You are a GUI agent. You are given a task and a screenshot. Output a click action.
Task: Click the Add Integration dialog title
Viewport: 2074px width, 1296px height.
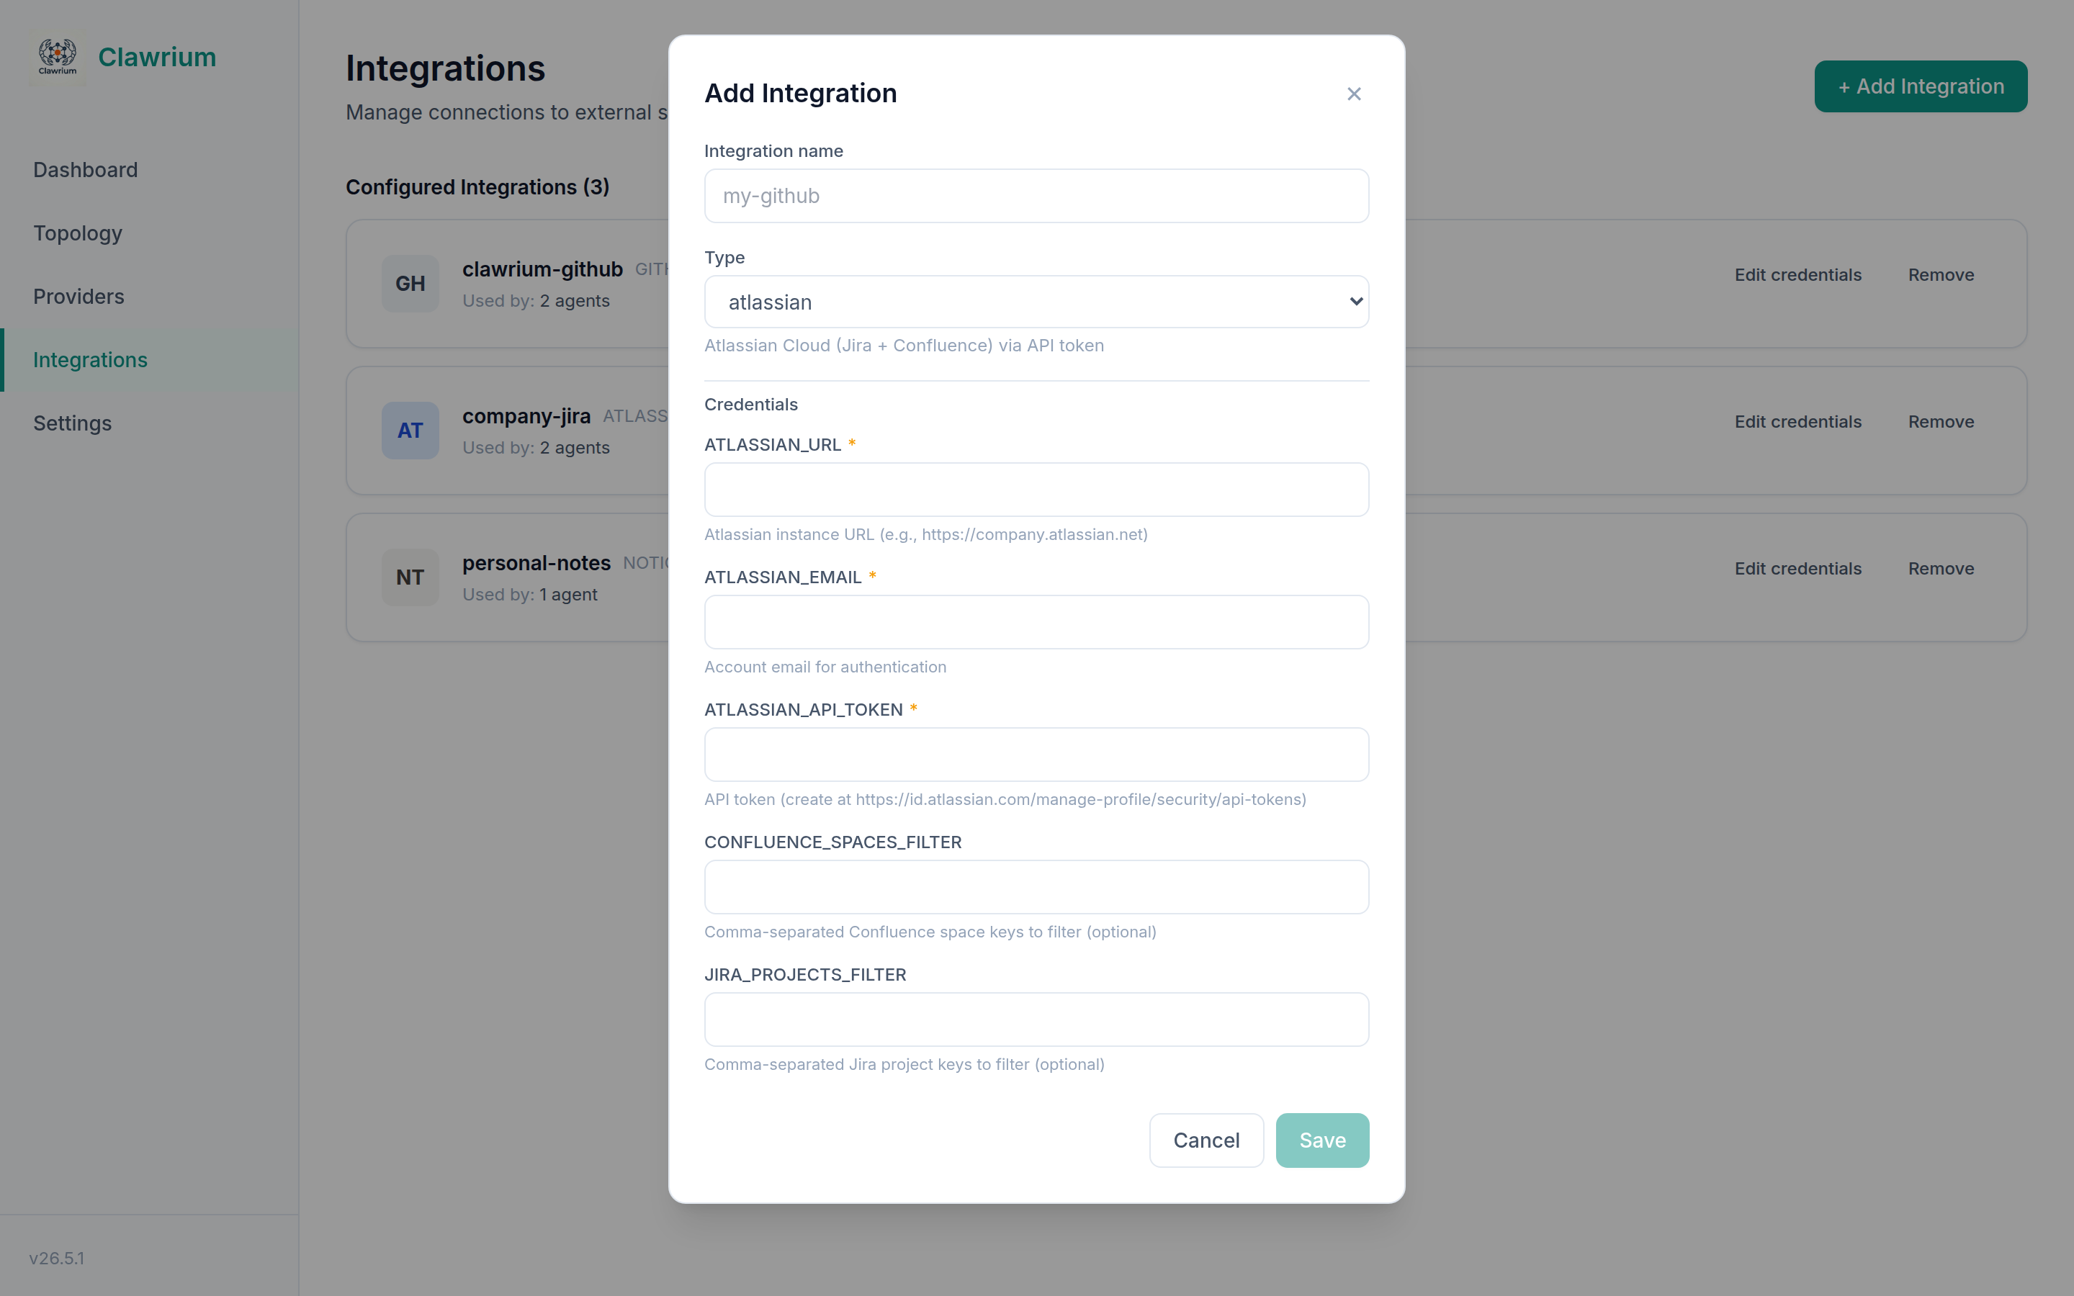[x=801, y=94]
